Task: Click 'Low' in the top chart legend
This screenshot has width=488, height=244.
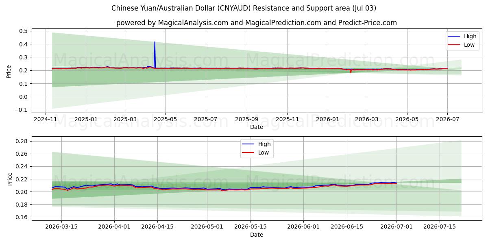Action: coord(469,45)
